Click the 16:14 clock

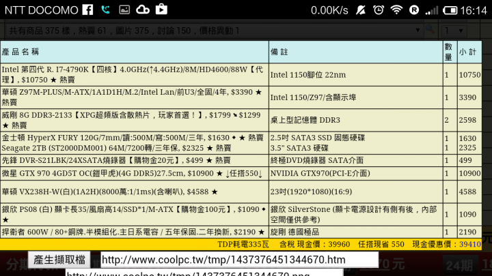[x=473, y=11]
